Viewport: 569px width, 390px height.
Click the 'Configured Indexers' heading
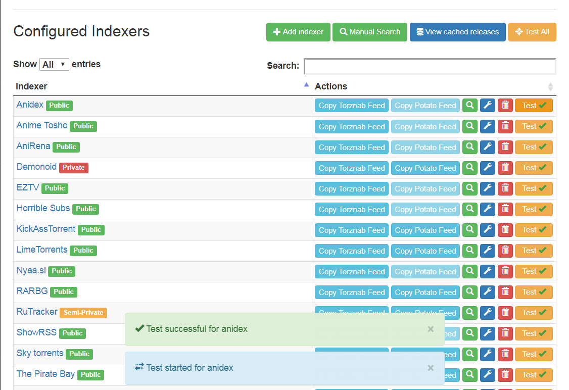[81, 31]
